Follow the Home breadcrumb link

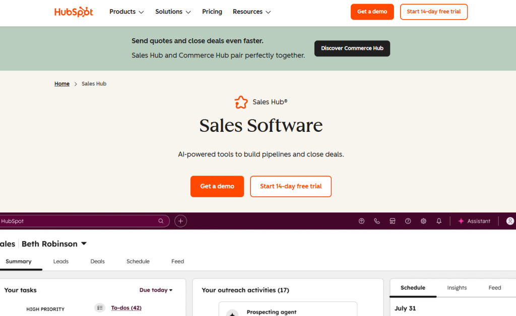pos(62,84)
